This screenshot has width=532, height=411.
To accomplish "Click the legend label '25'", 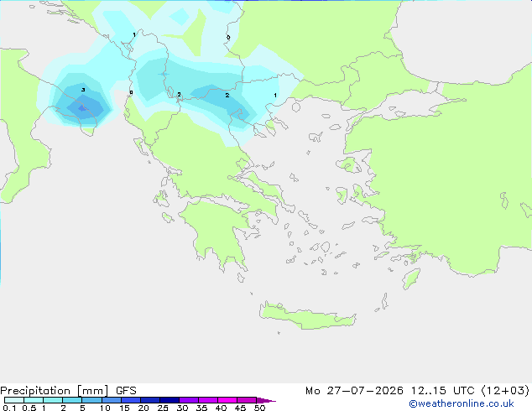I will (x=163, y=408).
